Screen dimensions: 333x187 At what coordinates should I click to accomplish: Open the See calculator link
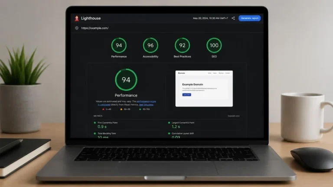[x=146, y=105]
